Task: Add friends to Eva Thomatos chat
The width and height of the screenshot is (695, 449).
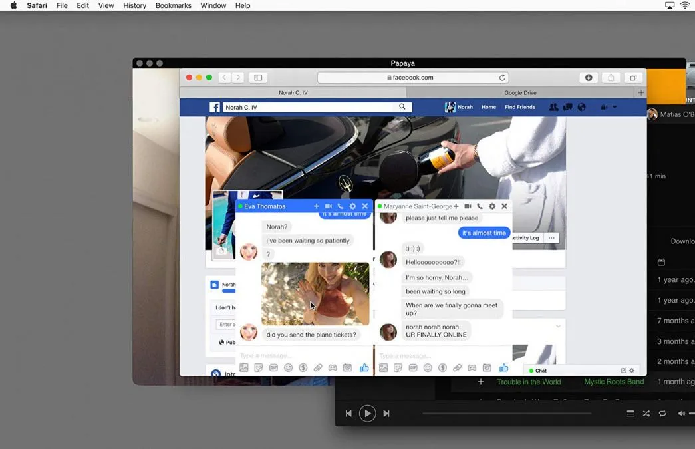Action: (317, 206)
